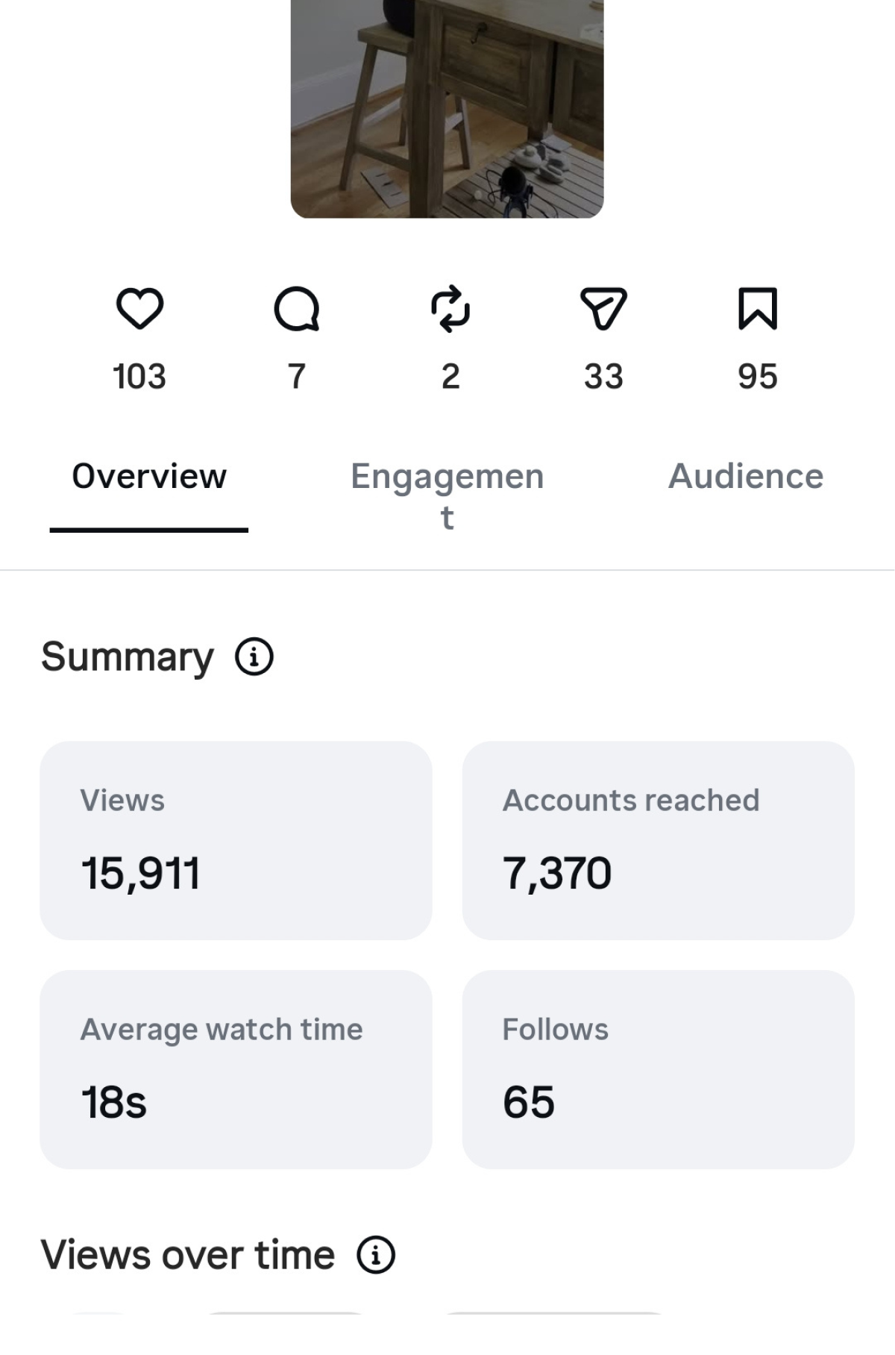Tap the Average watch time card
Screen dimensions: 895x1355
click(236, 1069)
